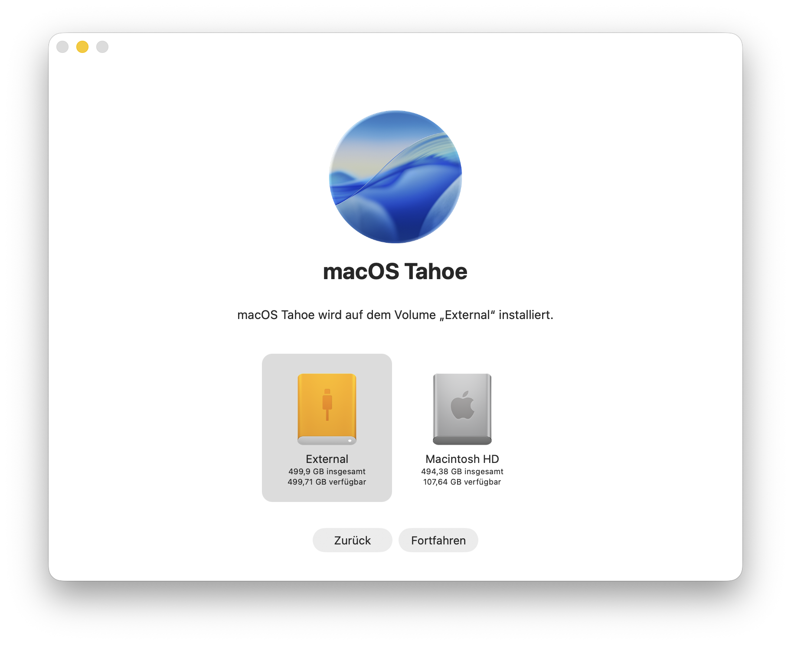Click the disabled gray close window button
Image resolution: width=791 pixels, height=645 pixels.
(62, 47)
